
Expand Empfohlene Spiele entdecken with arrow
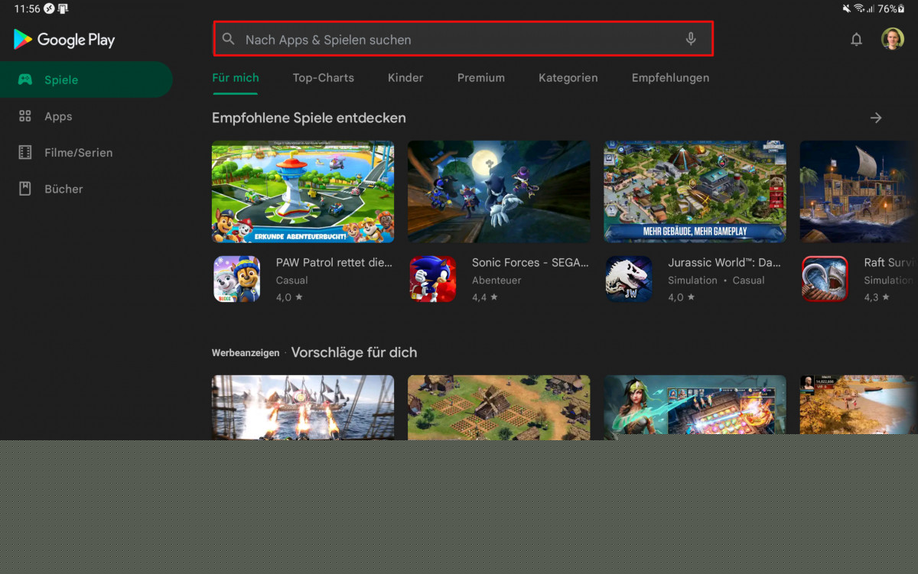(876, 118)
